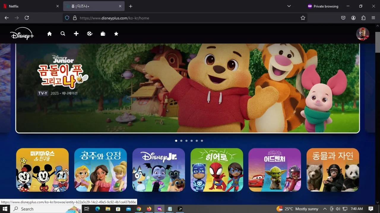Select the first carousel pagination dot
Viewport: 380px width, 213px height.
[x=176, y=141]
